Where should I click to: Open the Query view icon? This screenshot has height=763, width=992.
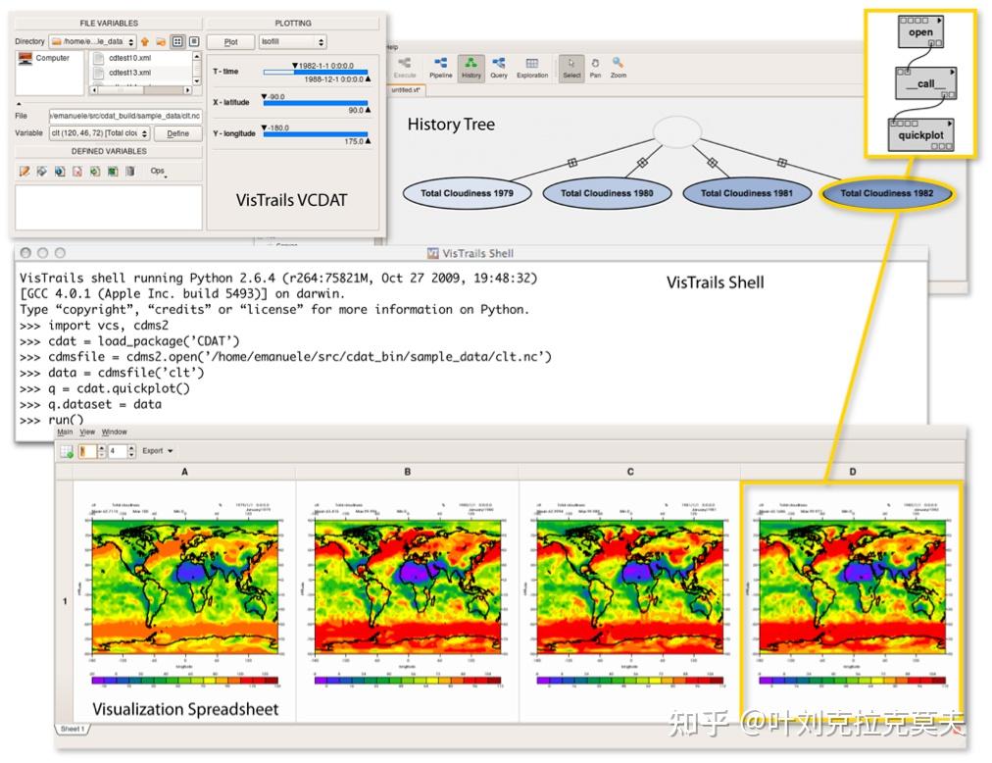[499, 67]
